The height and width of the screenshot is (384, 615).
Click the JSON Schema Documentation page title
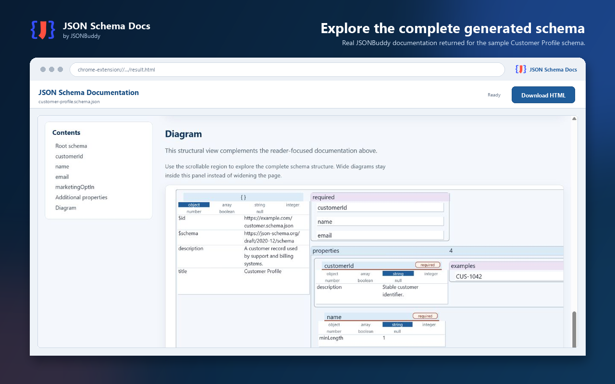88,93
